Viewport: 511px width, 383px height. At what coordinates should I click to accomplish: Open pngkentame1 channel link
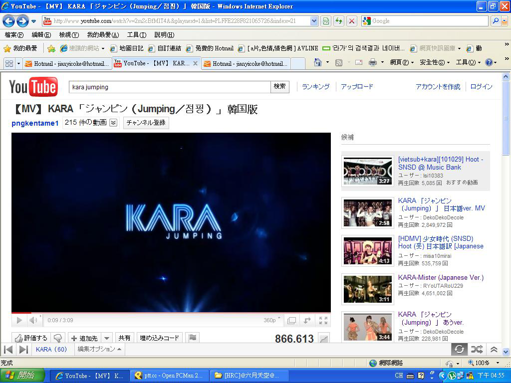point(35,123)
